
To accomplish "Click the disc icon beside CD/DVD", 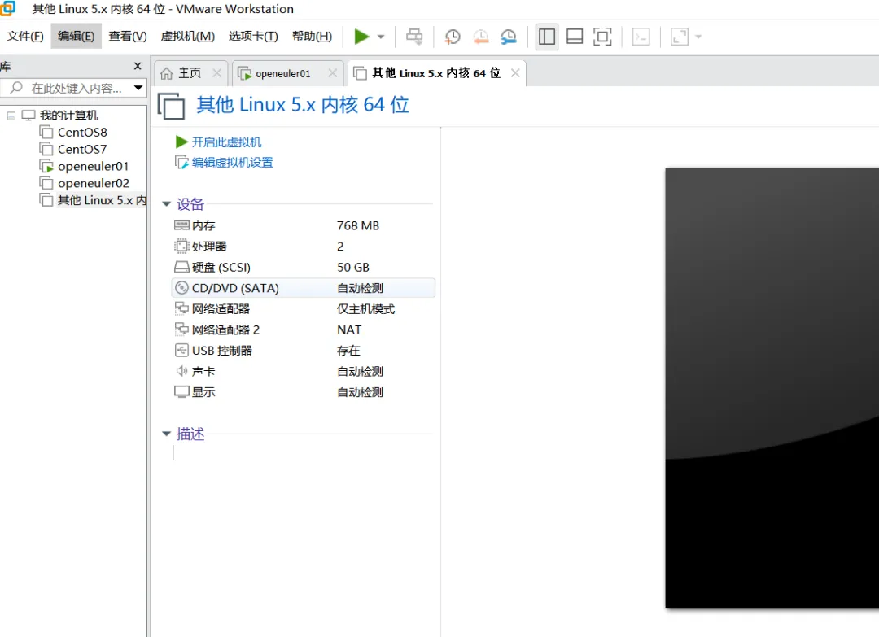I will [181, 288].
